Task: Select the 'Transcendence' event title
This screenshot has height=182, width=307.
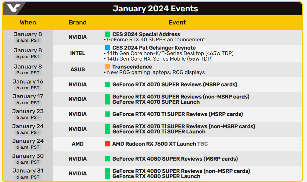Action: point(132,67)
